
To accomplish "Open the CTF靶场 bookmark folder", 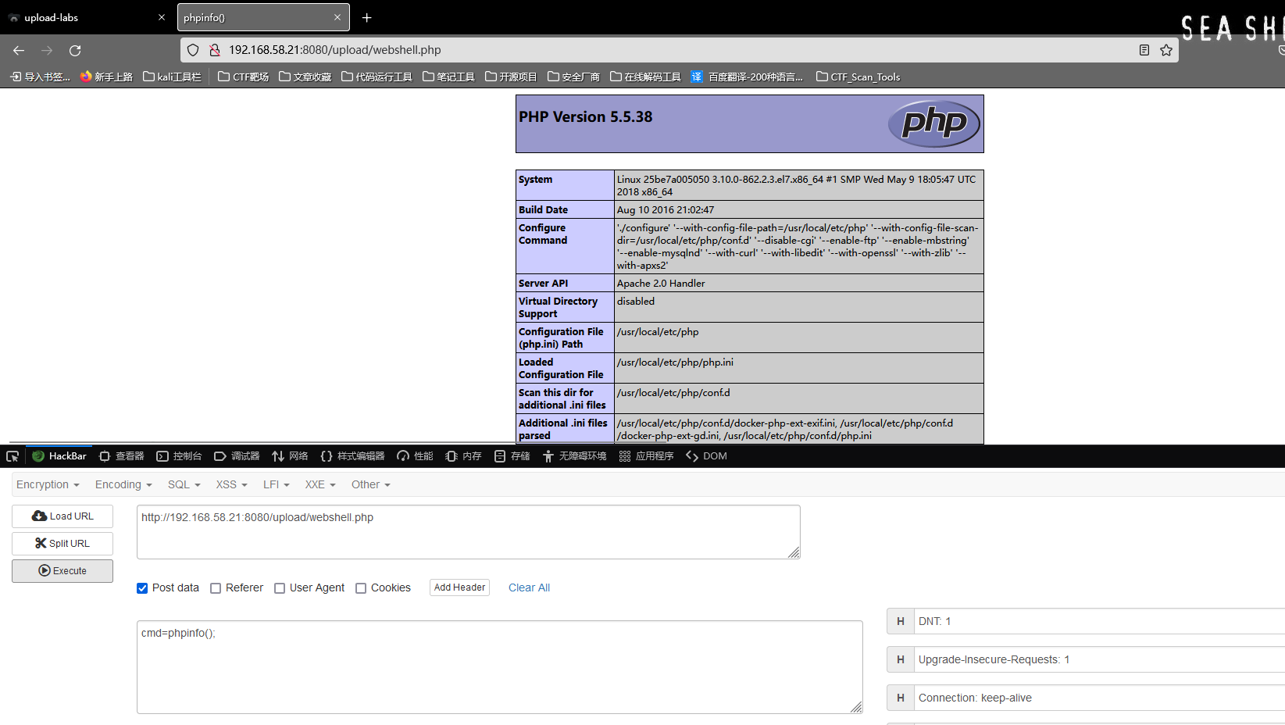I will pos(243,77).
